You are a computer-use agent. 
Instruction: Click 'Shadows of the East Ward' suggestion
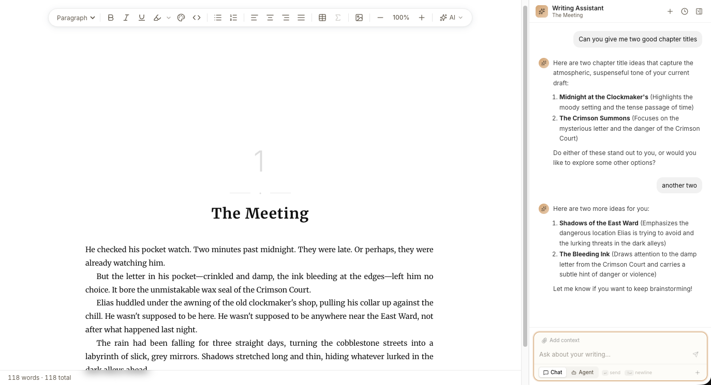pyautogui.click(x=599, y=223)
